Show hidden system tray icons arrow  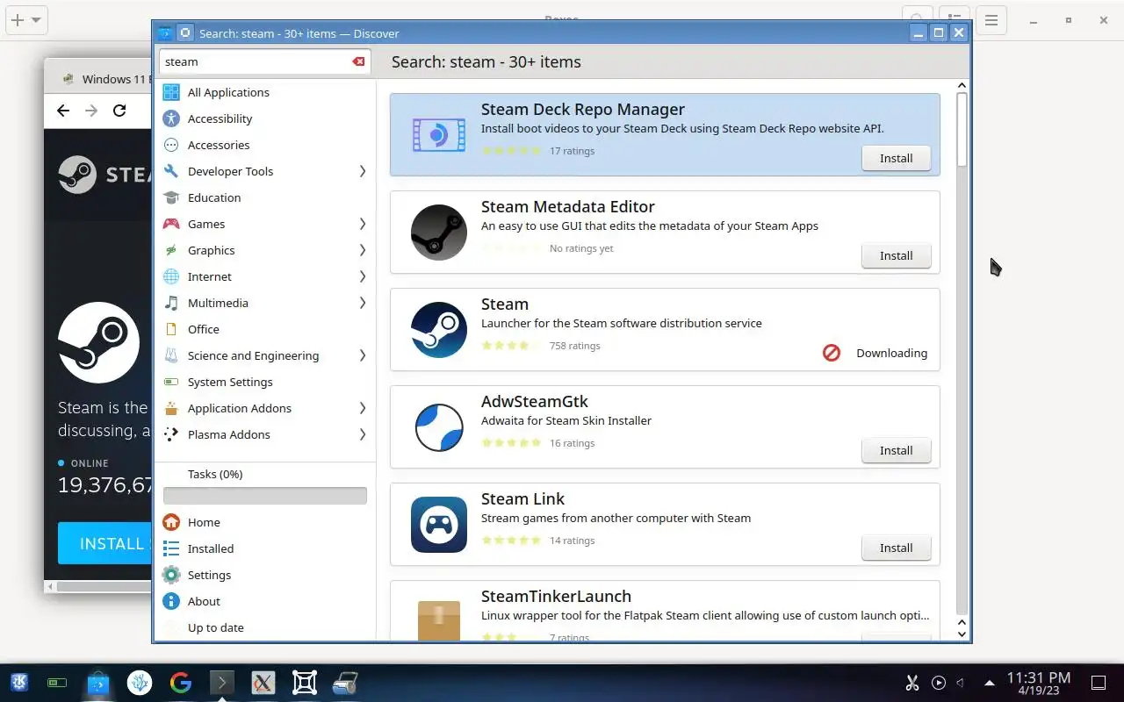pos(990,683)
